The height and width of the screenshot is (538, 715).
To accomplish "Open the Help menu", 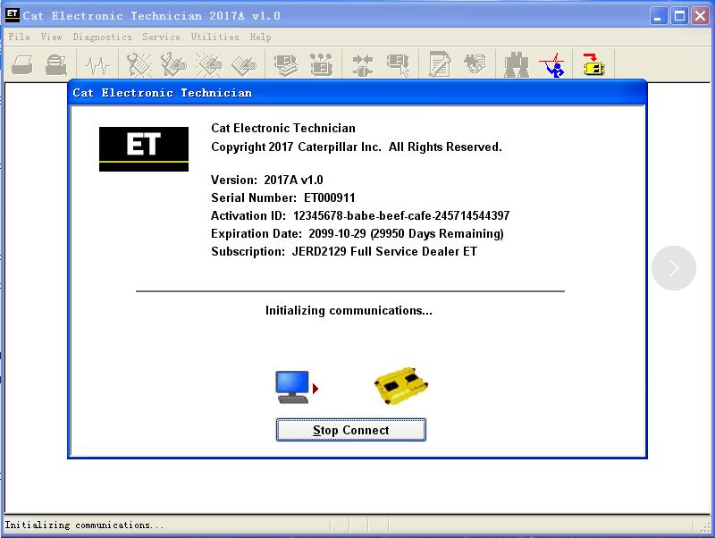I will [260, 37].
